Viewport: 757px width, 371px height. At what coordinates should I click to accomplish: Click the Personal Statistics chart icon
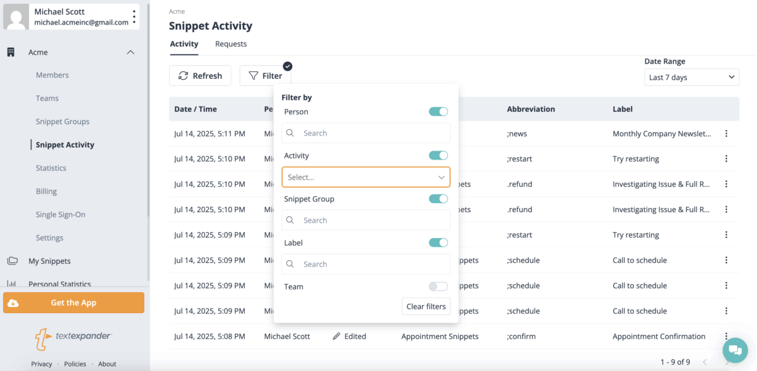click(12, 284)
